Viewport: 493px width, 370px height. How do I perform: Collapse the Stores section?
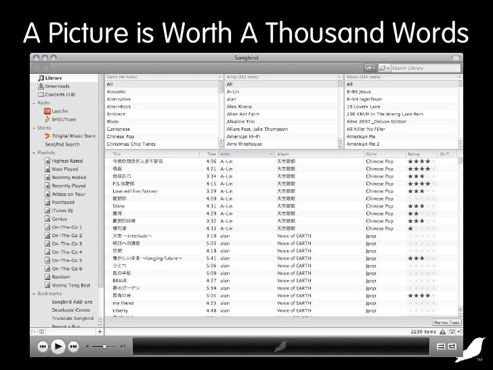tap(34, 128)
